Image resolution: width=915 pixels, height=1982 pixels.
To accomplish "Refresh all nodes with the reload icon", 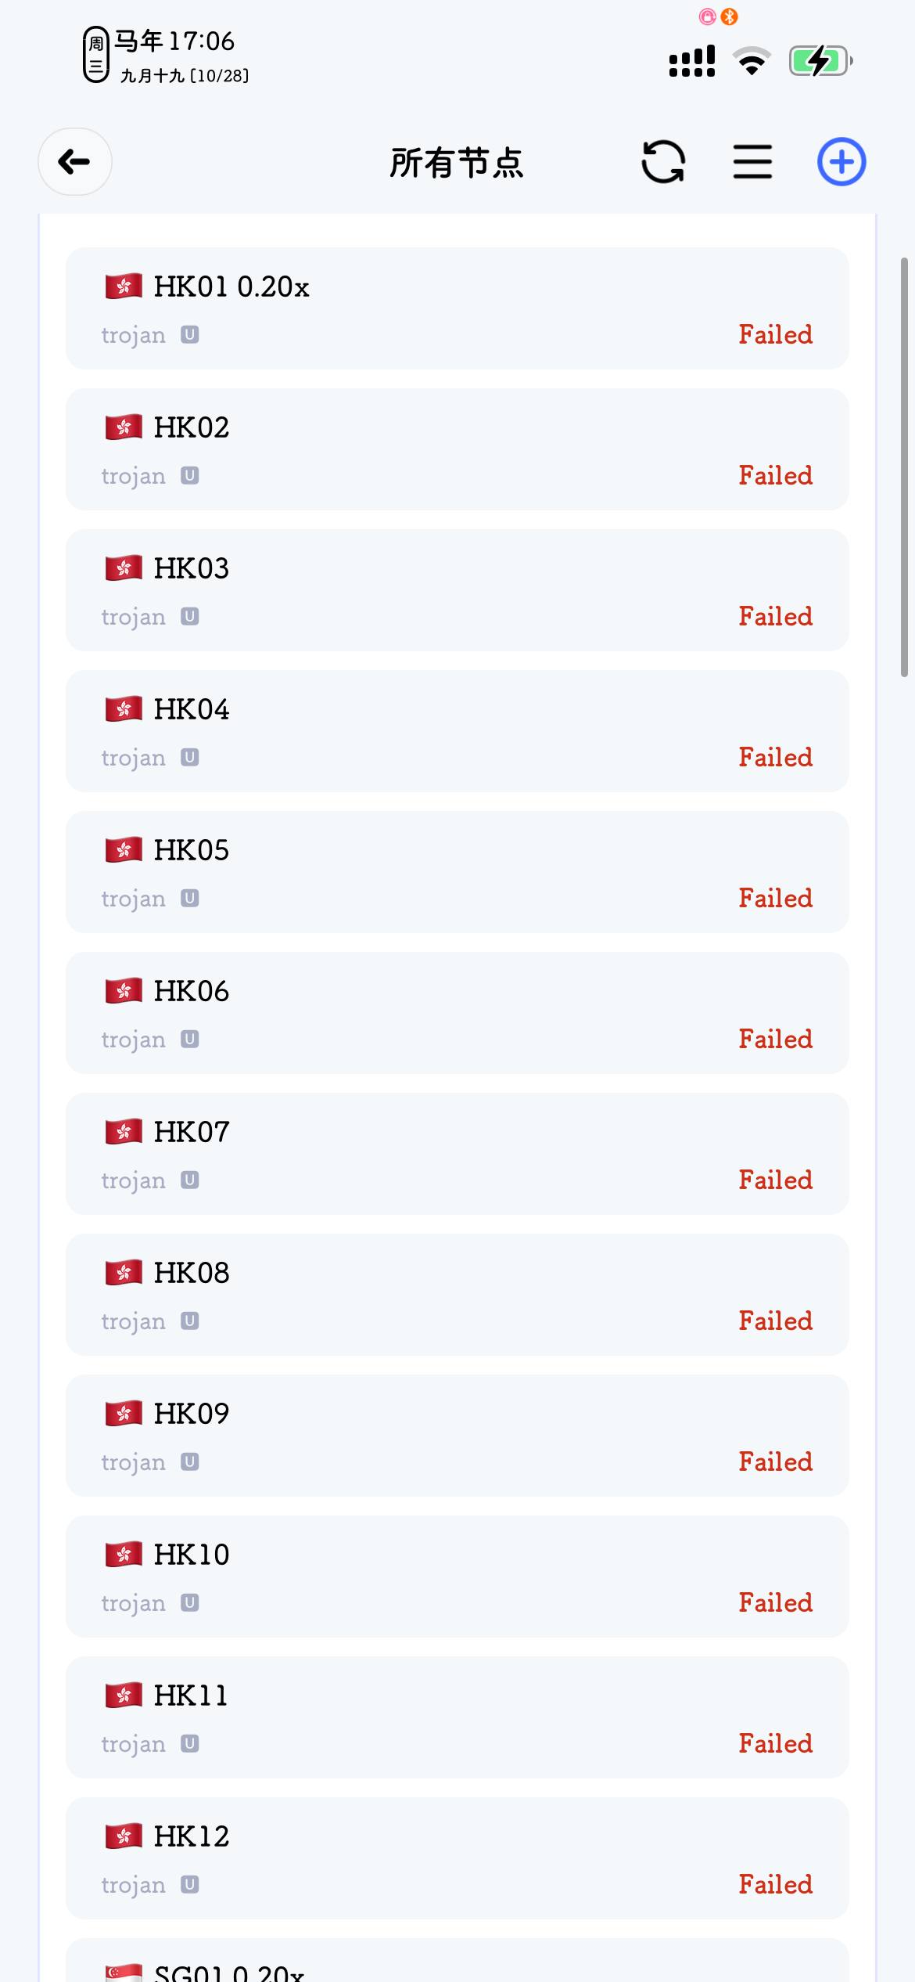I will point(663,162).
